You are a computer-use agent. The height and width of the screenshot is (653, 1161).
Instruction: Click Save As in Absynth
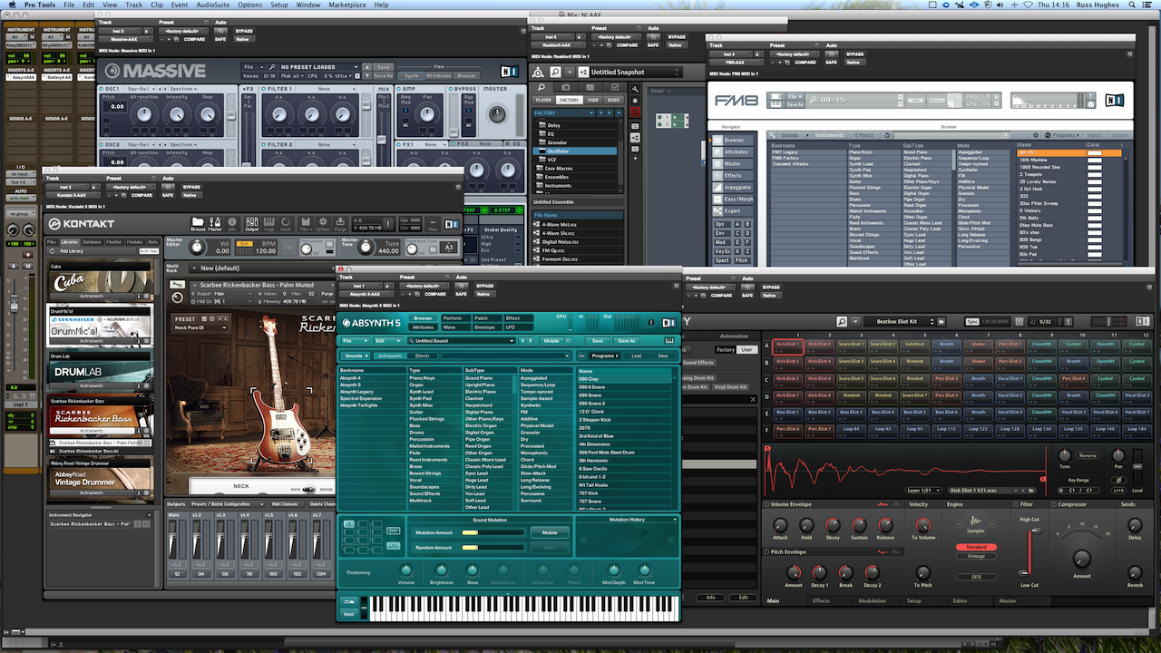(x=627, y=340)
